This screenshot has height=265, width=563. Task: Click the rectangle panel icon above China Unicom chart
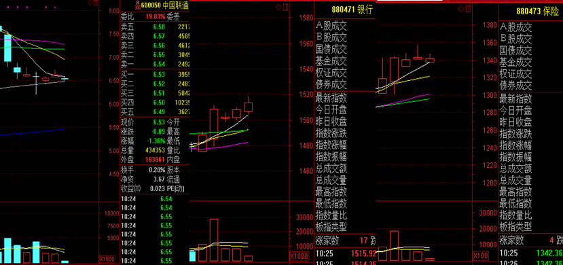(96, 3)
